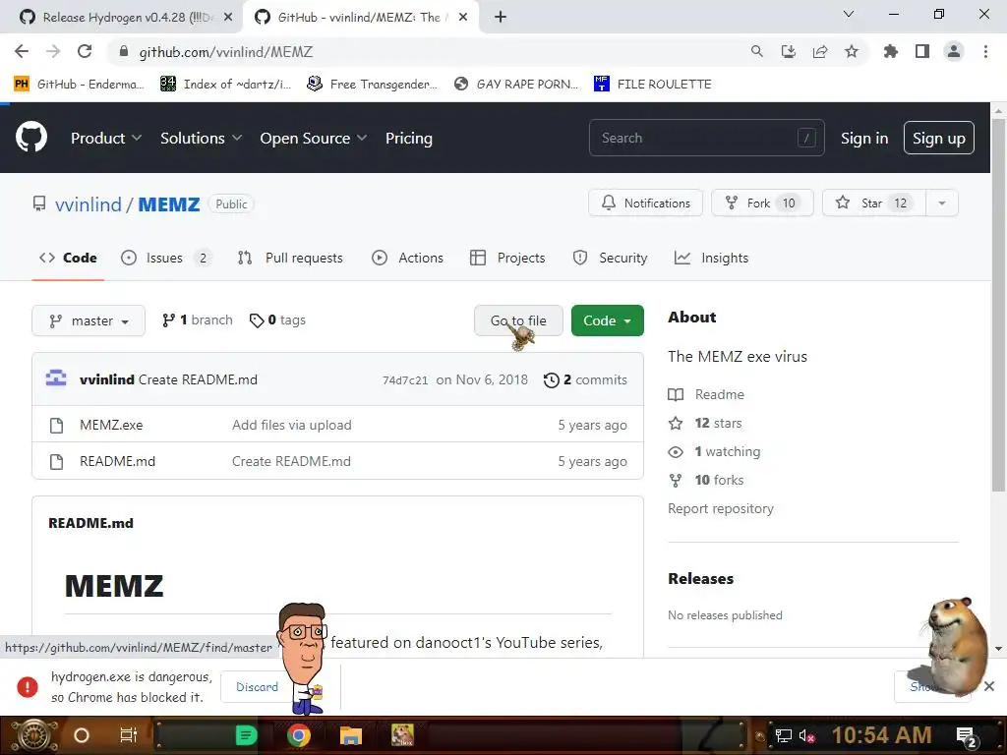Click the browser address bar URL
The height and width of the screenshot is (755, 1007).
click(x=226, y=52)
